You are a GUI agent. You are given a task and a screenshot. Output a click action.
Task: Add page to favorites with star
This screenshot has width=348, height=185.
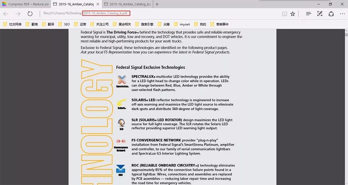point(293,14)
